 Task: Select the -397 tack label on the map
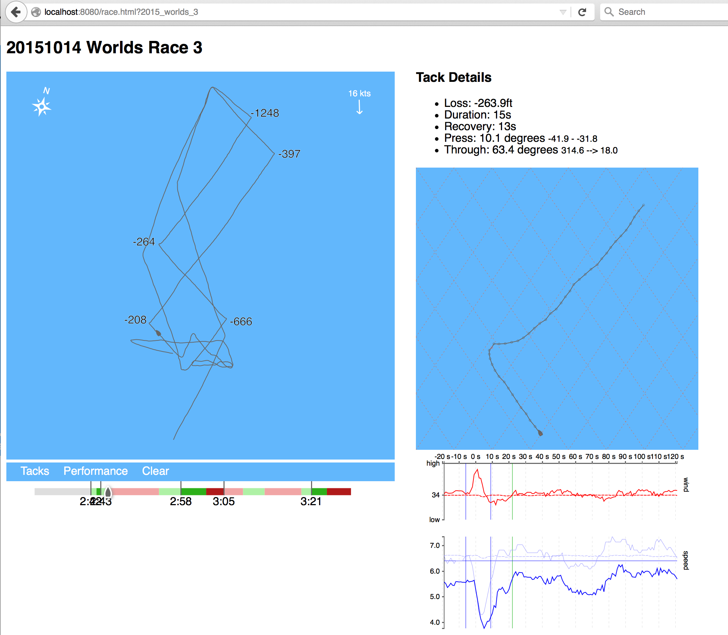pyautogui.click(x=290, y=154)
